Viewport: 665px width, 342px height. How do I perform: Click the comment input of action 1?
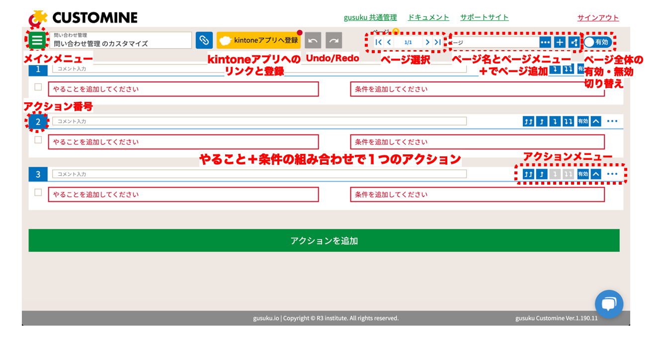point(259,68)
